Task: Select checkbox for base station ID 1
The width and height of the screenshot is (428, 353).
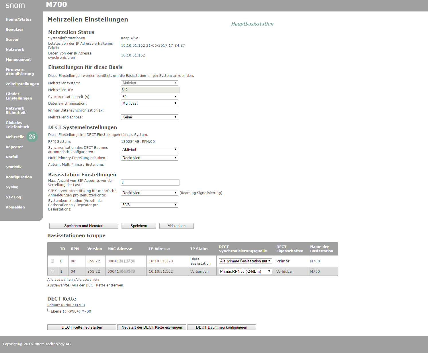Action: click(x=52, y=271)
